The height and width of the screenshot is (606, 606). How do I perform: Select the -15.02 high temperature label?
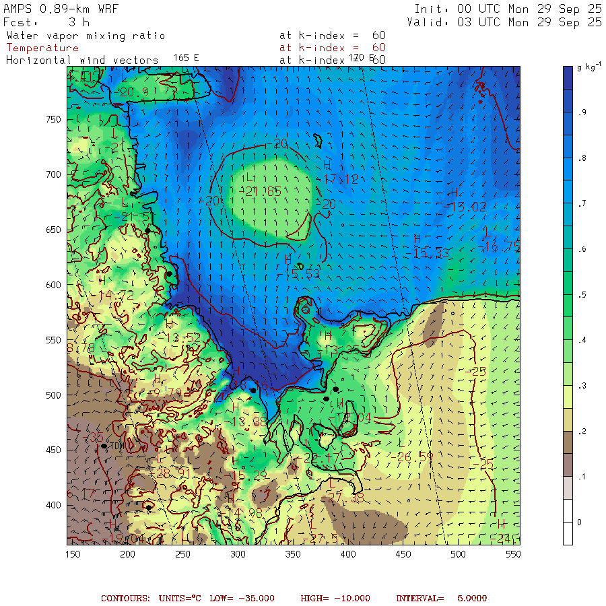468,207
